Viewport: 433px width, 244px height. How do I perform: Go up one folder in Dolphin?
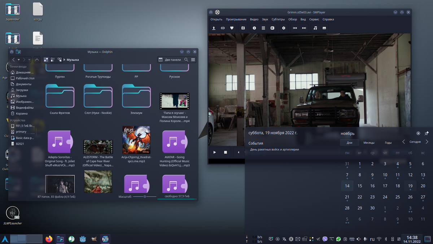[37, 60]
